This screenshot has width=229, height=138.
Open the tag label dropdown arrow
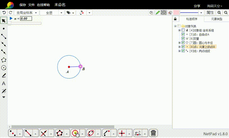pyautogui.click(x=73, y=13)
